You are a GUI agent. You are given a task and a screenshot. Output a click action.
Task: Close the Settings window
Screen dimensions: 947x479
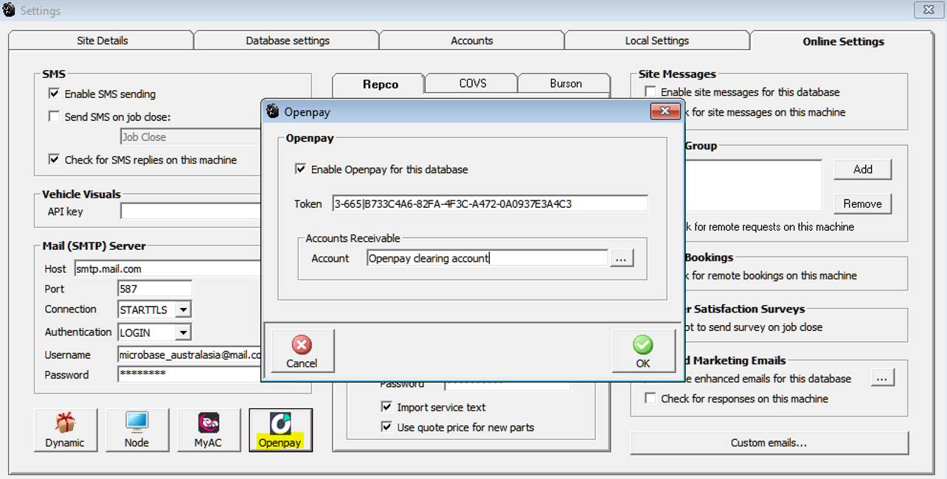(x=928, y=10)
